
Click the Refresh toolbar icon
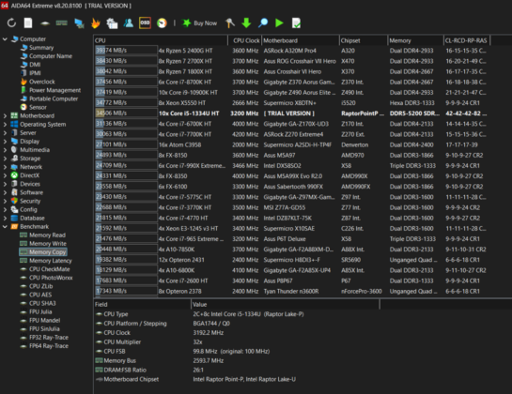coord(11,23)
